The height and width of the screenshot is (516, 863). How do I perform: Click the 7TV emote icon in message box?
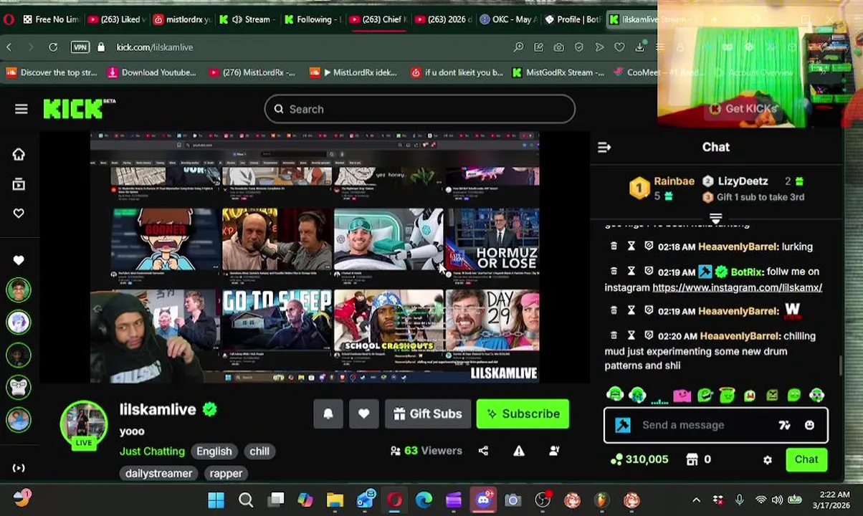pyautogui.click(x=784, y=425)
